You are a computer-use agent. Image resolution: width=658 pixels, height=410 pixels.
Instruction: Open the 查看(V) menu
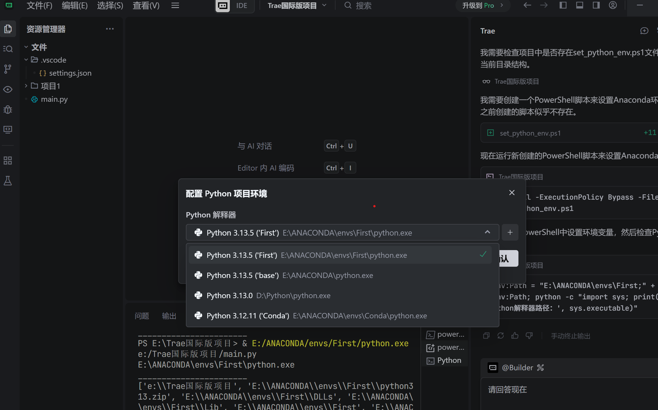[x=146, y=6]
